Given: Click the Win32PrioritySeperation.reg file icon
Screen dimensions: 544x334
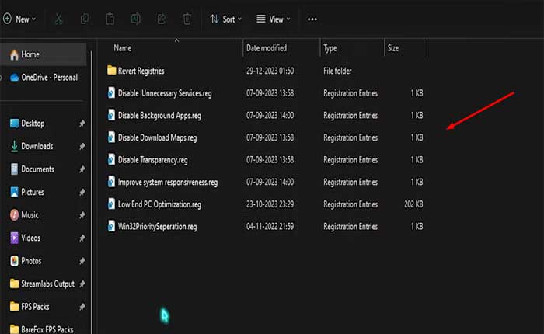Looking at the screenshot, I should click(x=111, y=227).
